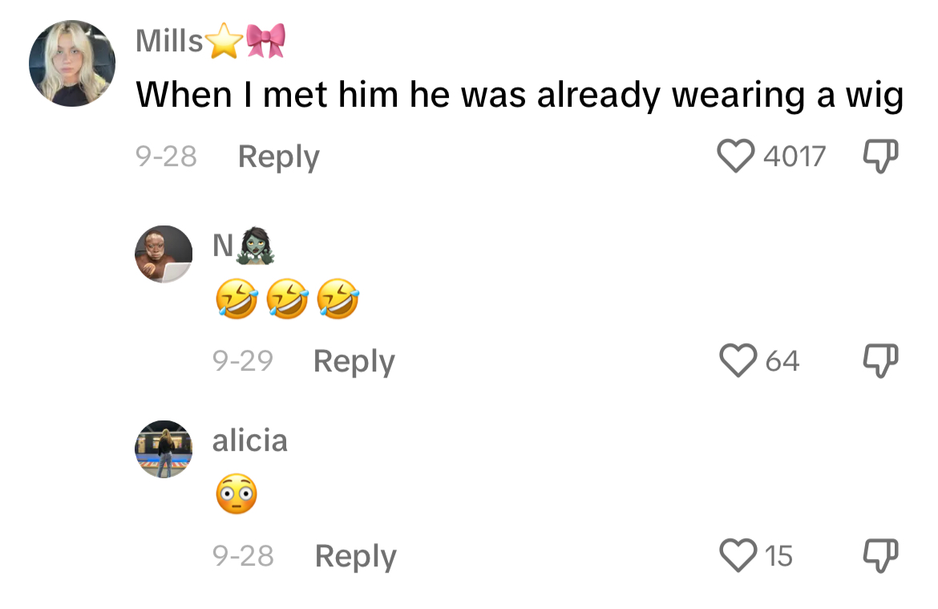938x609 pixels.
Task: Reply to Mills' wig comment
Action: [279, 157]
